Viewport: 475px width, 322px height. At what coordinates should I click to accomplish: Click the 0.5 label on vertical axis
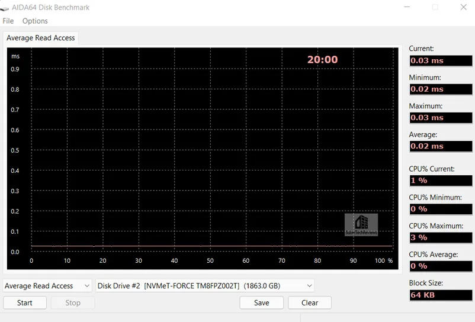(x=15, y=150)
